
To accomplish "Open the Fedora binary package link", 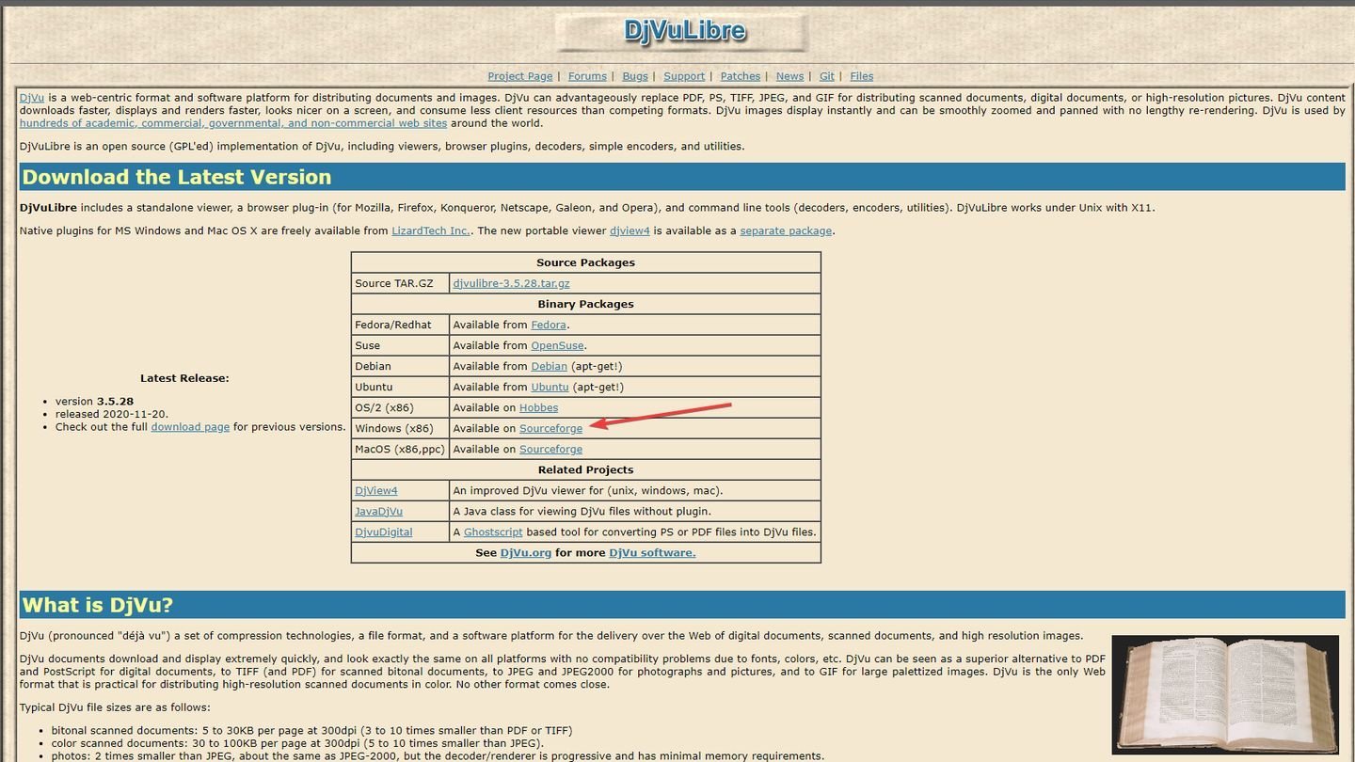I will click(549, 325).
